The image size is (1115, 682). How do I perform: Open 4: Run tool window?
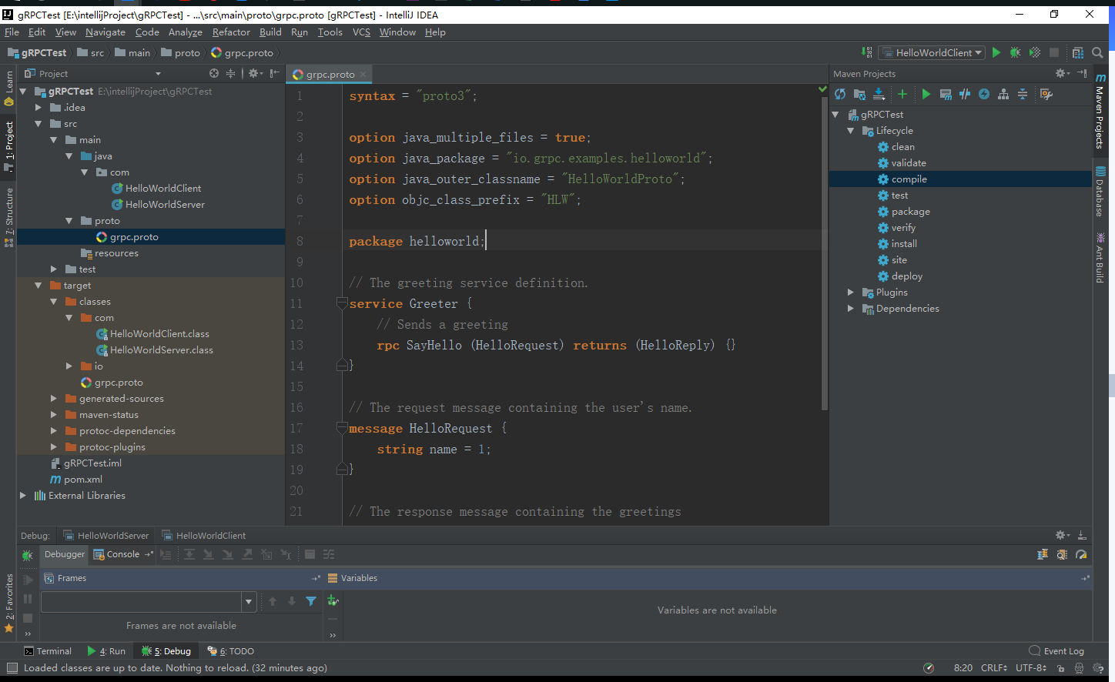[x=106, y=651]
